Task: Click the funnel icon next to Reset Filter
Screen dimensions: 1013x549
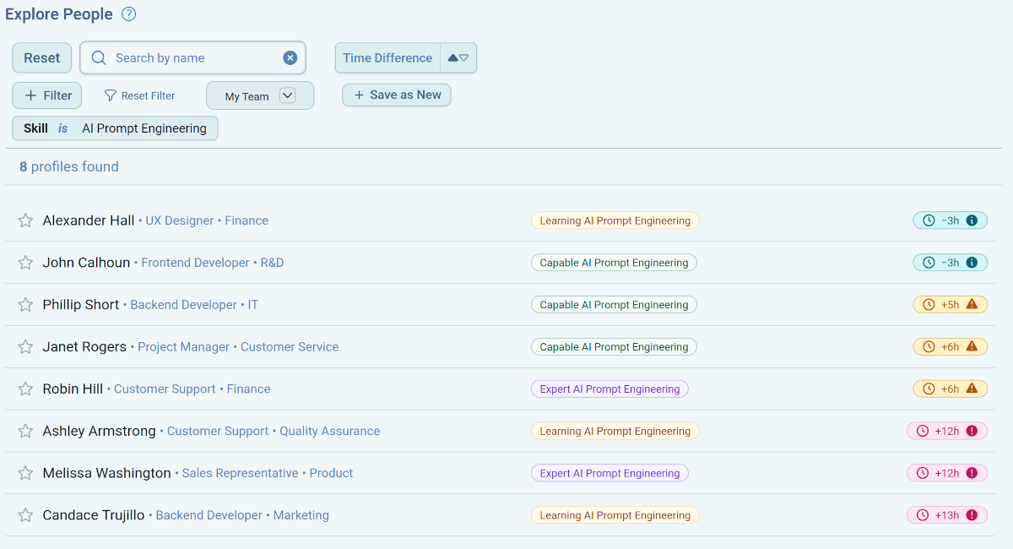Action: (111, 95)
